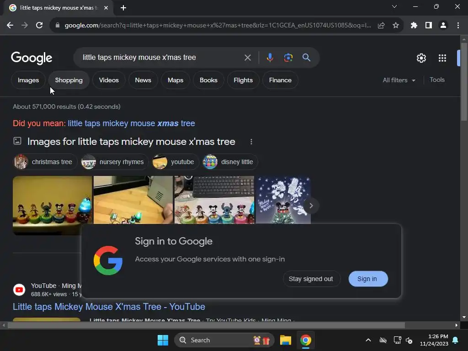Switch to the Flights filter

pos(243,80)
